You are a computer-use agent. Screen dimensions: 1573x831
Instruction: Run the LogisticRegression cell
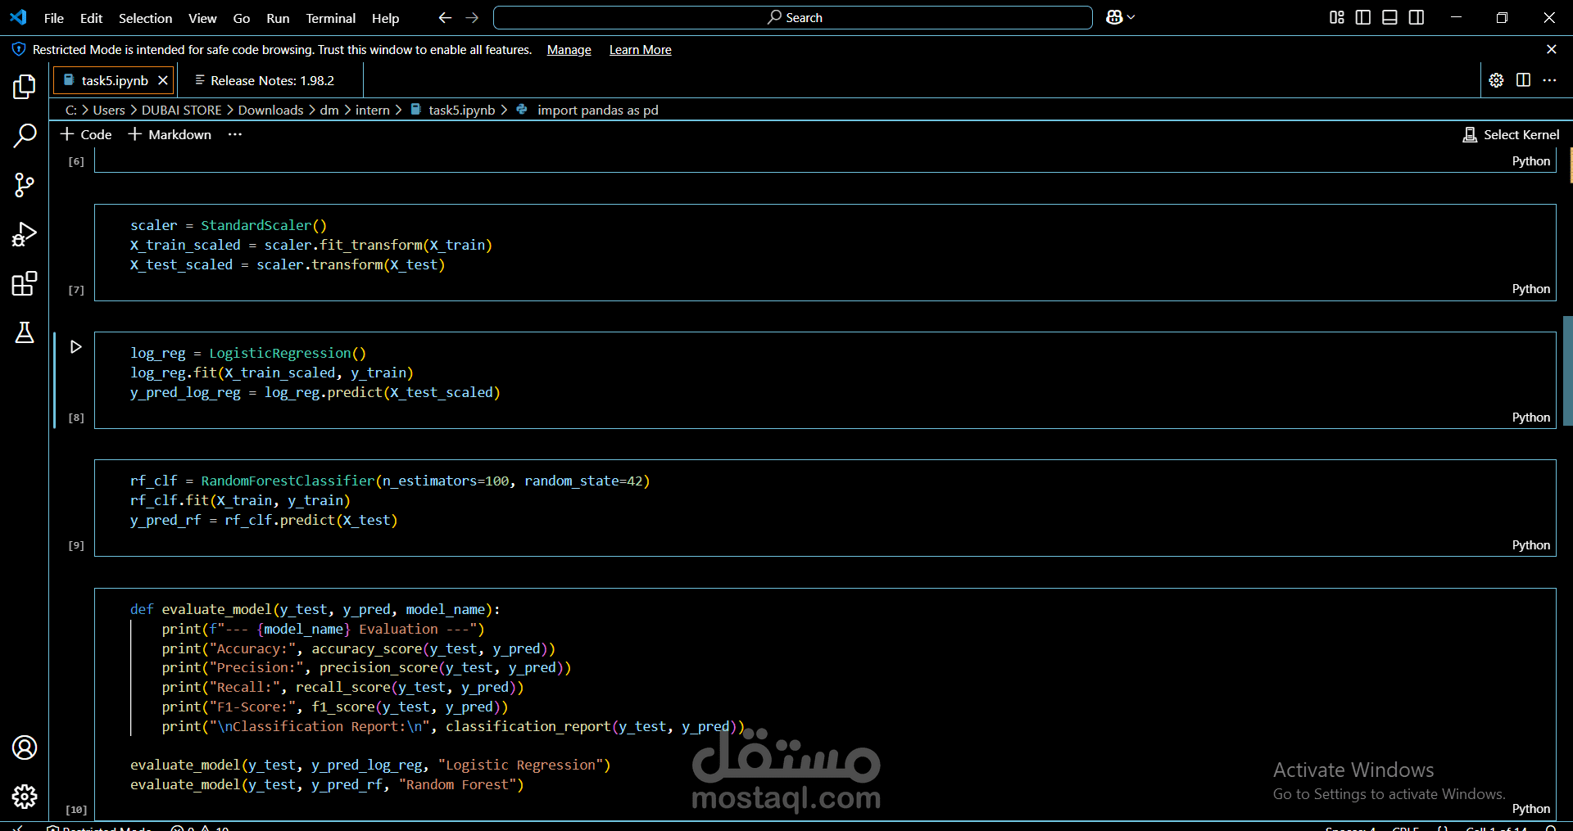pos(75,347)
